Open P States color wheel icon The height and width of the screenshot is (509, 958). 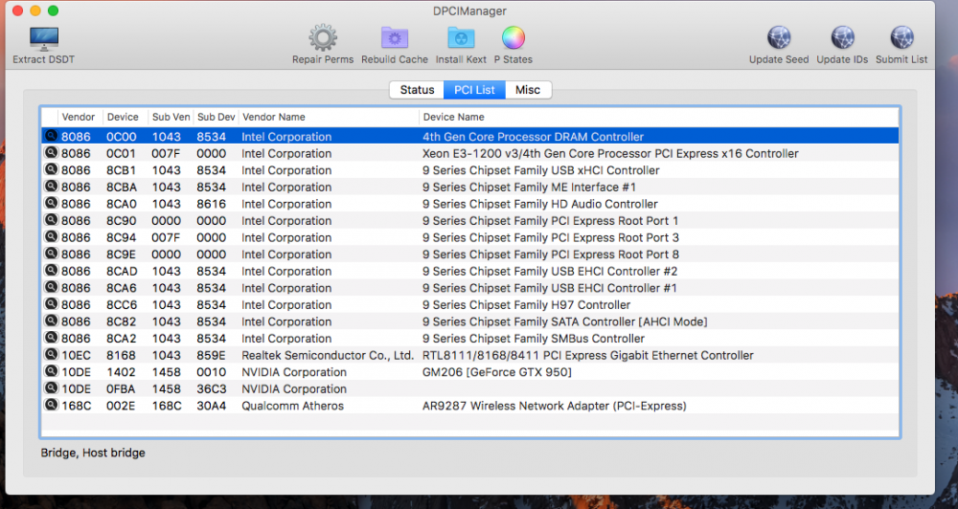pyautogui.click(x=513, y=38)
